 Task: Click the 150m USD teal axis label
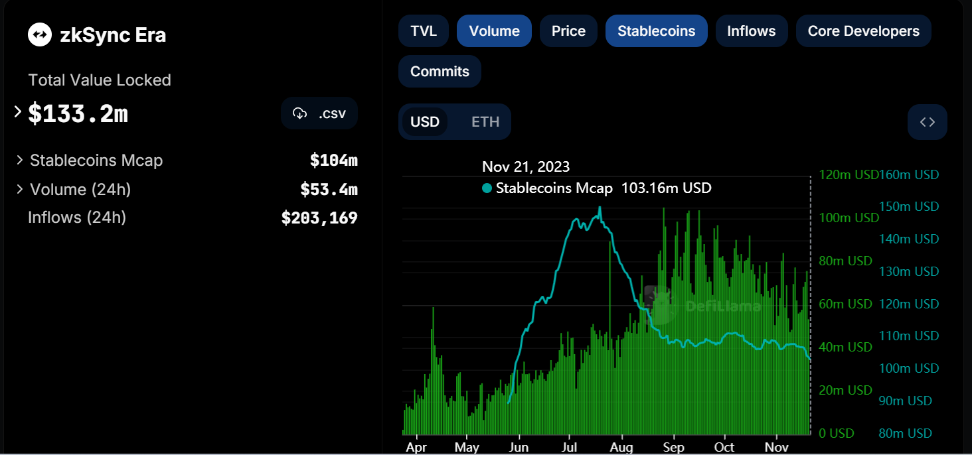coord(910,207)
